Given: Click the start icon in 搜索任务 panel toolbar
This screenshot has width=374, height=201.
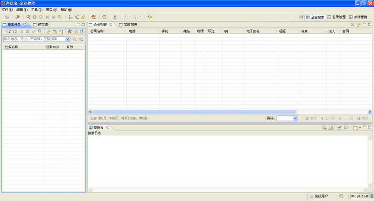Looking at the screenshot, I should pyautogui.click(x=15, y=32).
